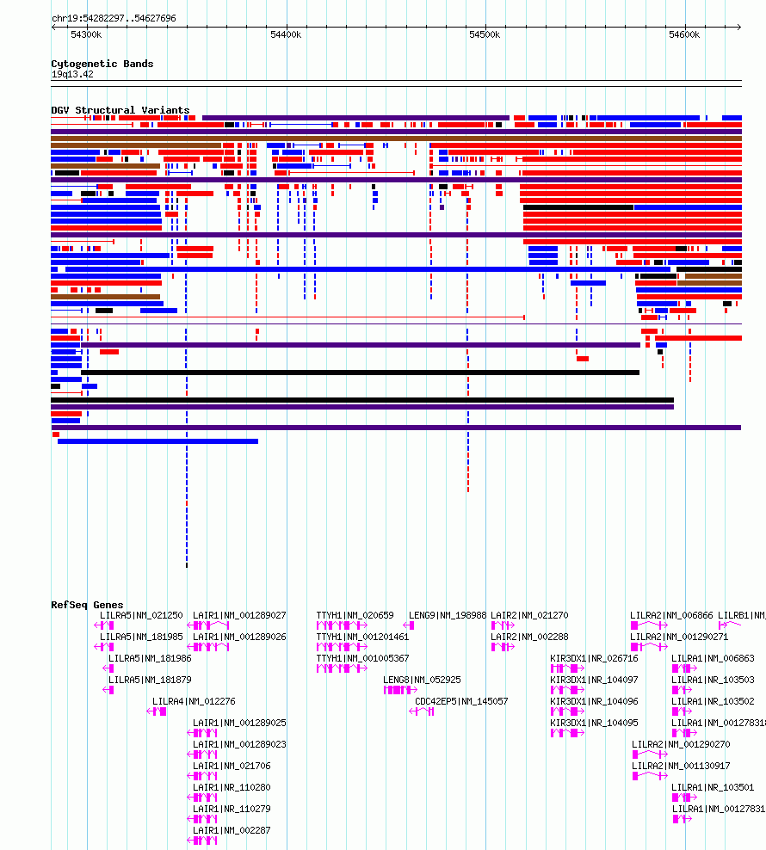Image resolution: width=766 pixels, height=850 pixels.
Task: Select the LILRA1|NR_103502 label
Action: click(713, 701)
